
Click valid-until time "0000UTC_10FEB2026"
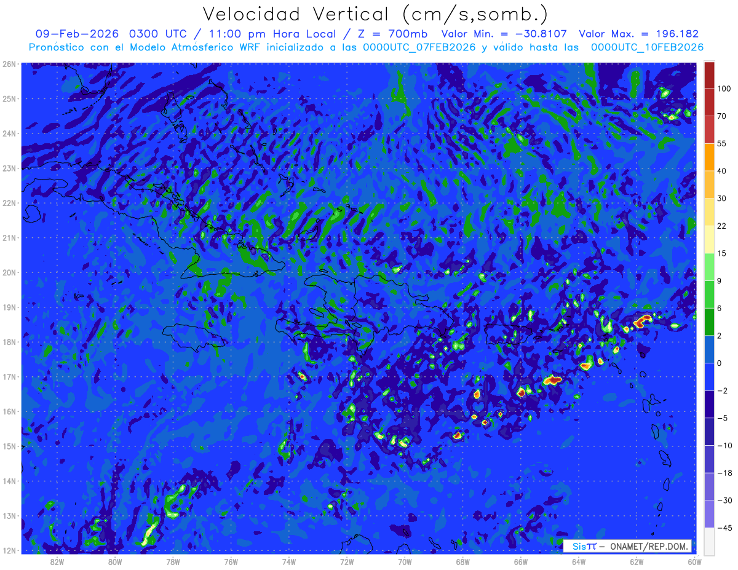coord(648,47)
